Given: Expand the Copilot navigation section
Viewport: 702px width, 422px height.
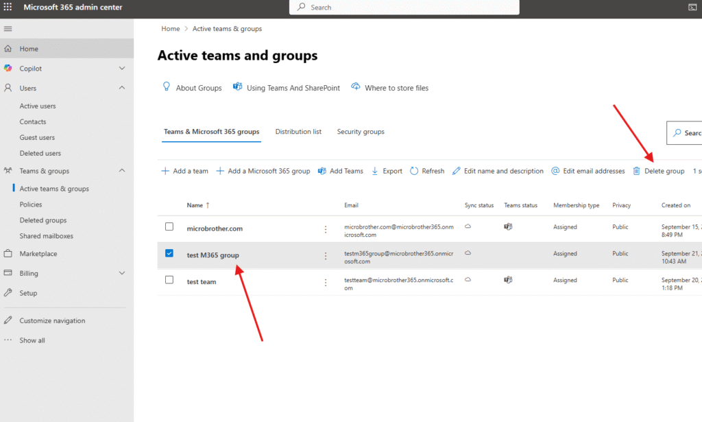Looking at the screenshot, I should (122, 69).
